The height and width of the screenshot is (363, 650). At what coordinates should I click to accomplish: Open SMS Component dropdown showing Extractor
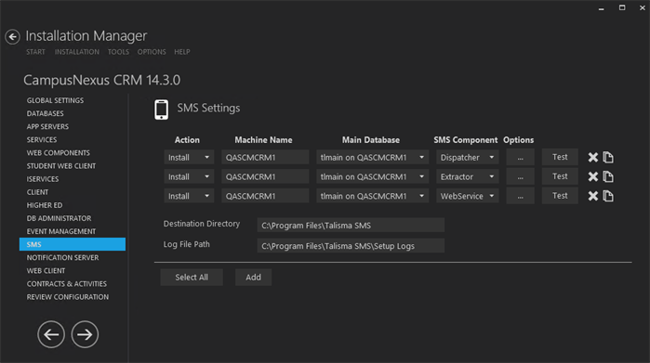(x=467, y=176)
